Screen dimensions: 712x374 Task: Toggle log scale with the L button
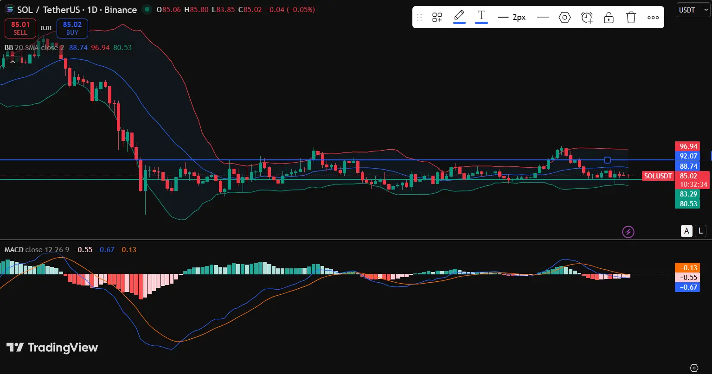[700, 231]
